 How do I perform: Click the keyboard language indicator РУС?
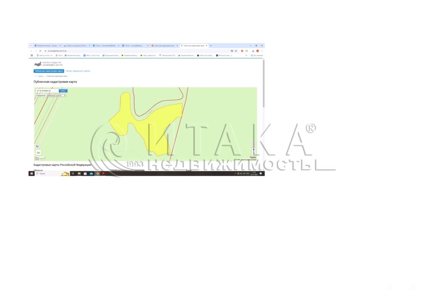(247, 173)
